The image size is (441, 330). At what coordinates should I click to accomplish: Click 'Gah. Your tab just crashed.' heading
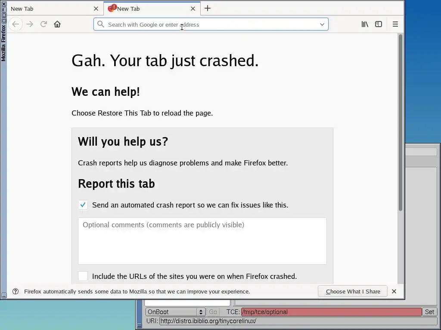(165, 60)
